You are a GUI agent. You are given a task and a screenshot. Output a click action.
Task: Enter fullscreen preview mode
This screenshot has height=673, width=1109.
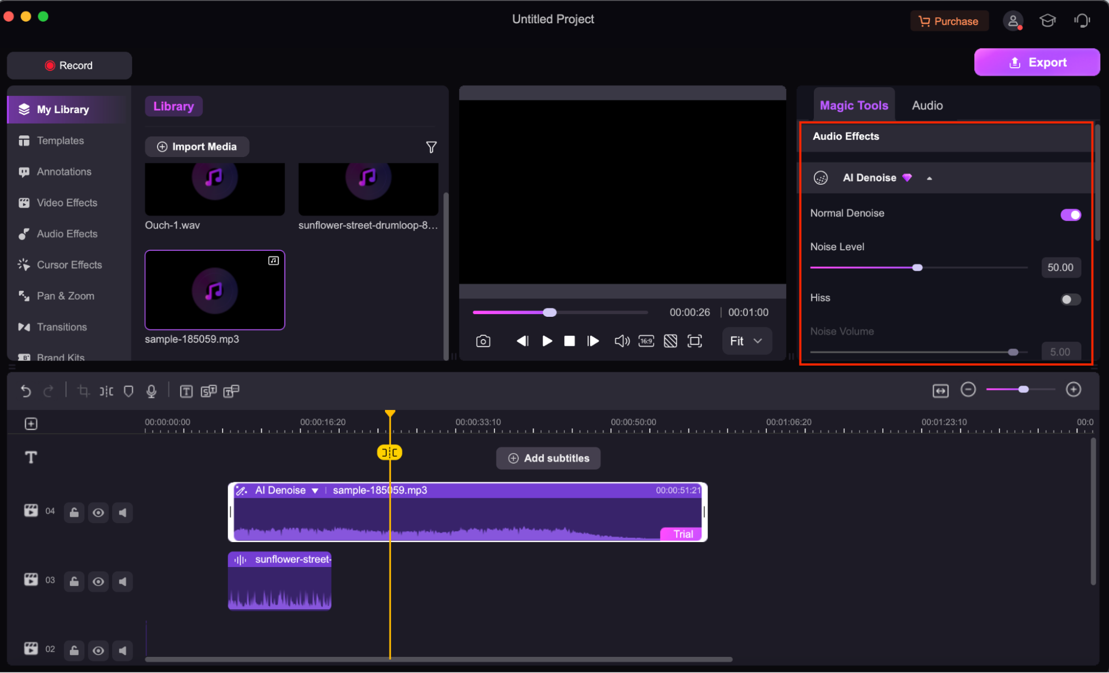pos(695,341)
